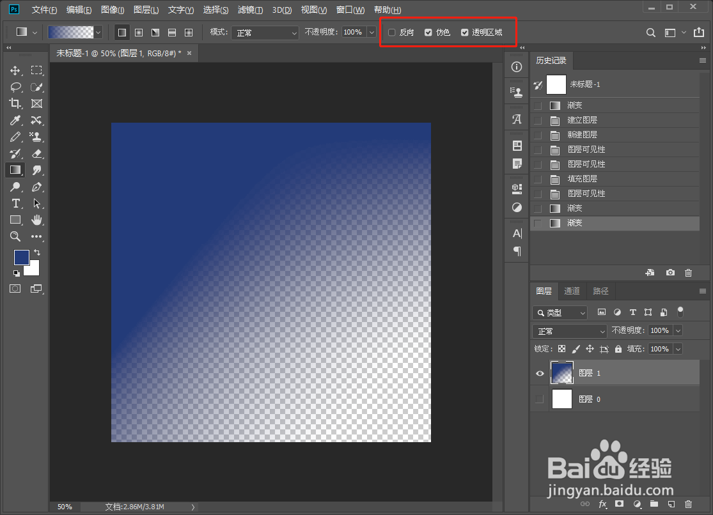713x515 pixels.
Task: Switch to the 路径 tab
Action: [x=600, y=291]
